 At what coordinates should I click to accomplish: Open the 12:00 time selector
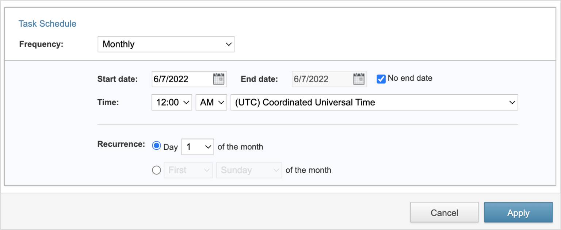[x=172, y=102]
